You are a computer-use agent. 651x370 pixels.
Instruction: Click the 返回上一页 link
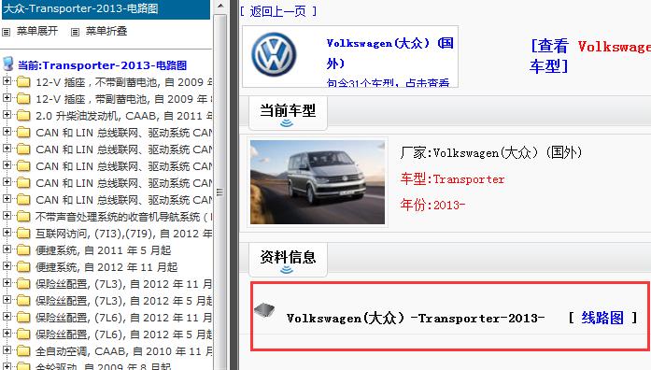(278, 11)
